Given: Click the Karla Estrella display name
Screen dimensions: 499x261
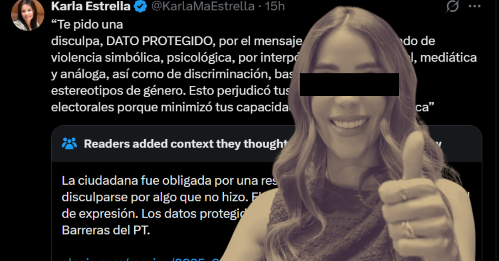Looking at the screenshot, I should coord(91,6).
